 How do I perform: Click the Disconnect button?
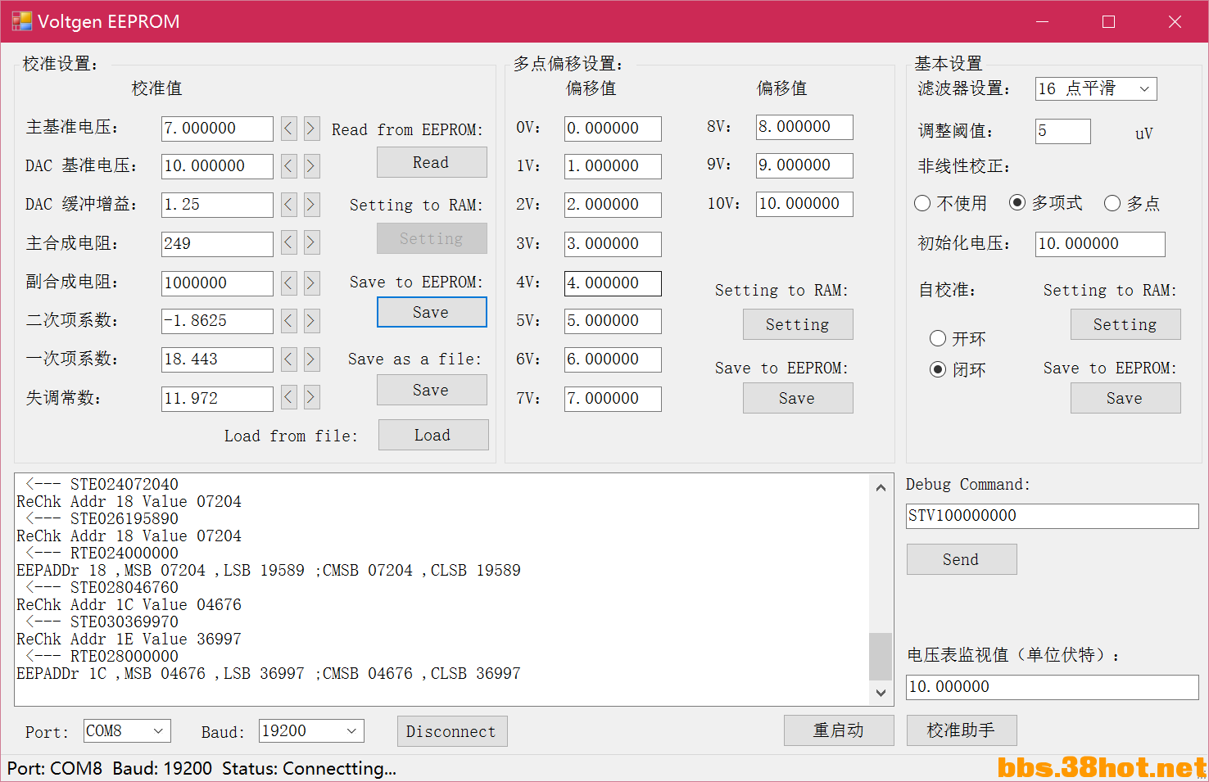452,731
